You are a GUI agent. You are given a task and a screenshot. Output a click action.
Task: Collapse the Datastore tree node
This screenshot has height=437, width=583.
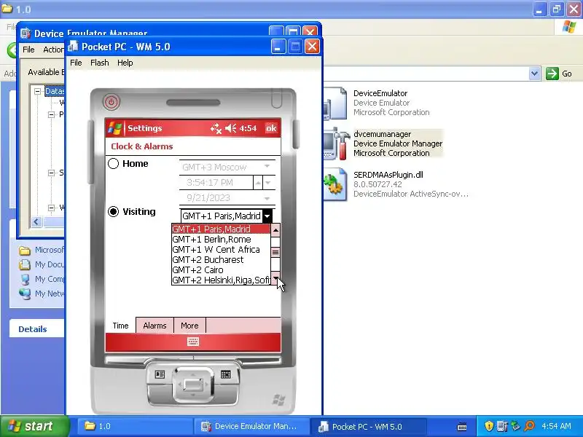click(x=38, y=91)
